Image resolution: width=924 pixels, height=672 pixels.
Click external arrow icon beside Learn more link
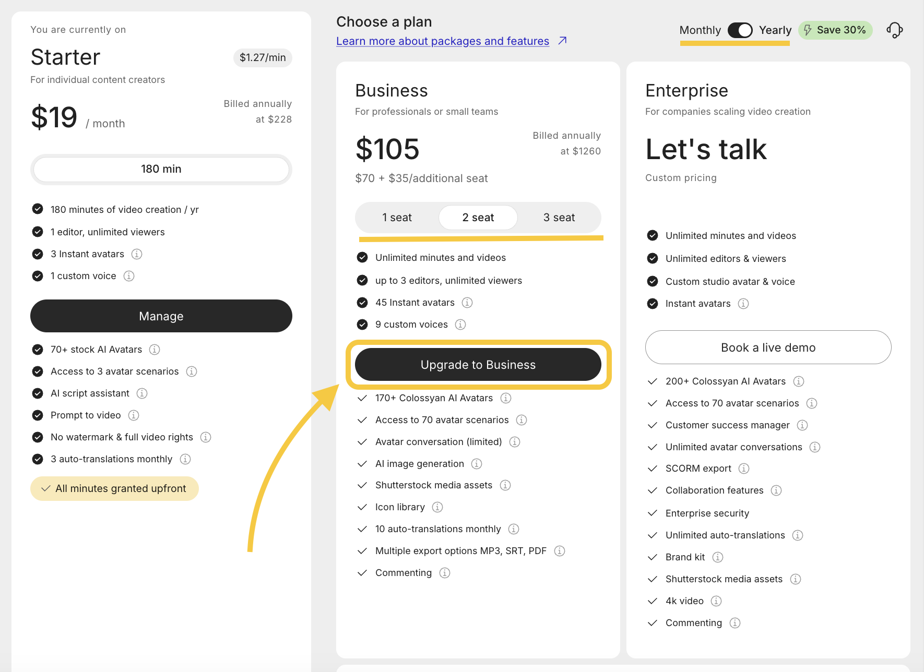click(562, 41)
